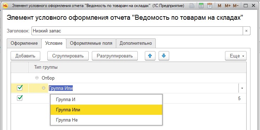Image resolution: width=260 pixels, height=130 pixels.
Task: Open the Еще menu
Action: [236, 56]
